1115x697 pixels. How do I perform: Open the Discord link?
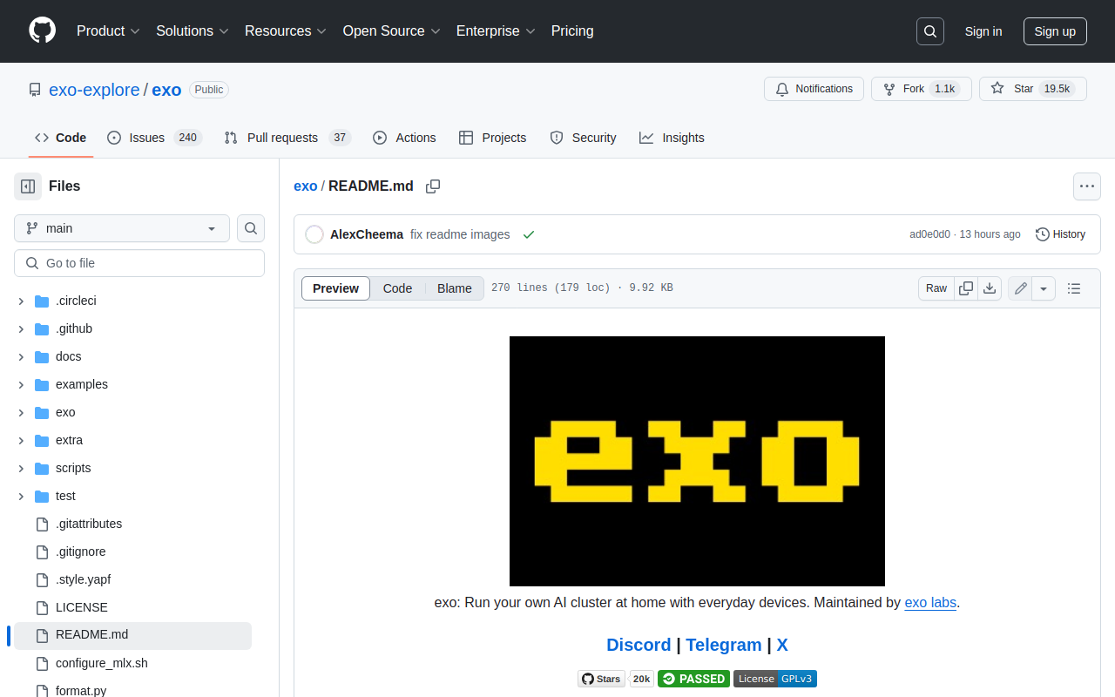(639, 645)
